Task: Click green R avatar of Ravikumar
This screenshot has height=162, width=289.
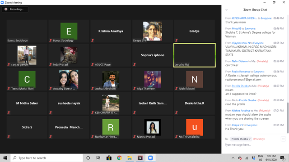Action: [x=111, y=127]
